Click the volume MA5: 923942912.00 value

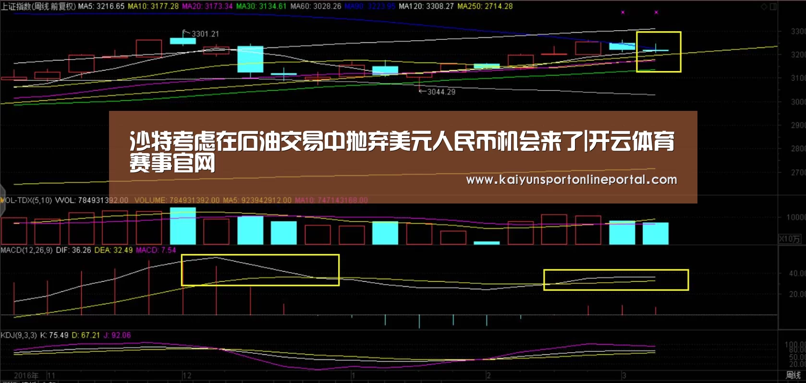pyautogui.click(x=257, y=200)
